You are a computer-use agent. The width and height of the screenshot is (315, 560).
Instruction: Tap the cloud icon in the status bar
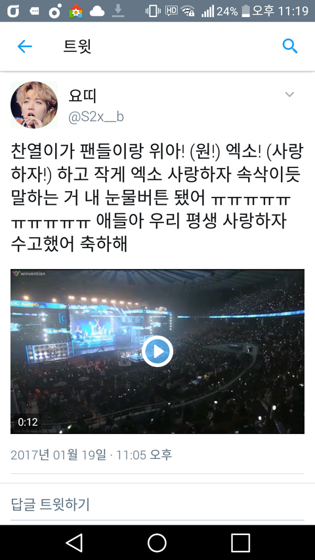click(96, 11)
